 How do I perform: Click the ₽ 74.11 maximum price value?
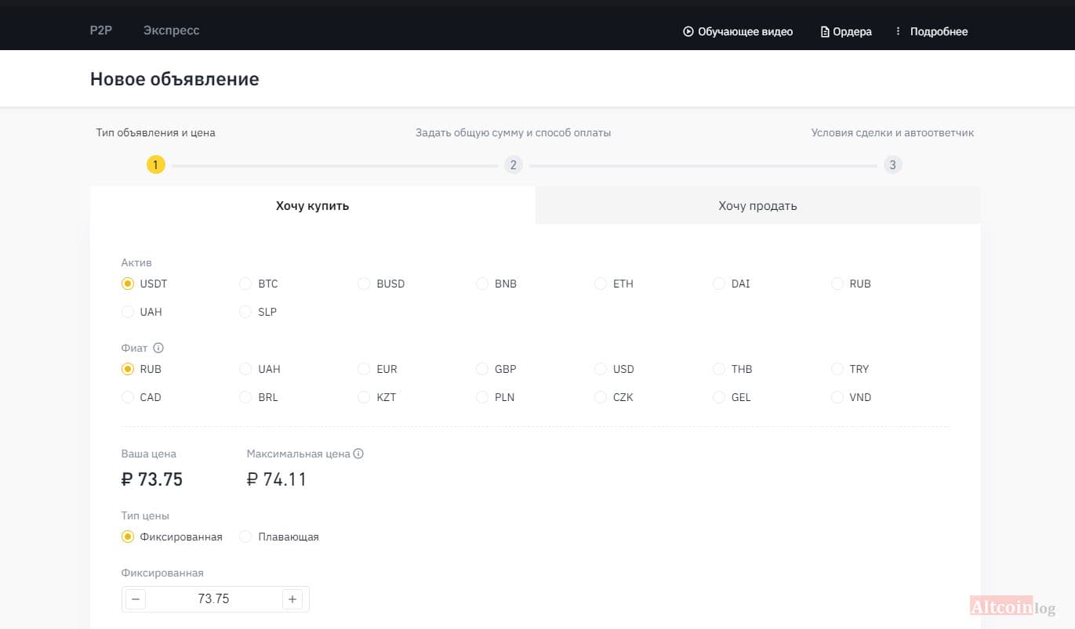pos(277,479)
